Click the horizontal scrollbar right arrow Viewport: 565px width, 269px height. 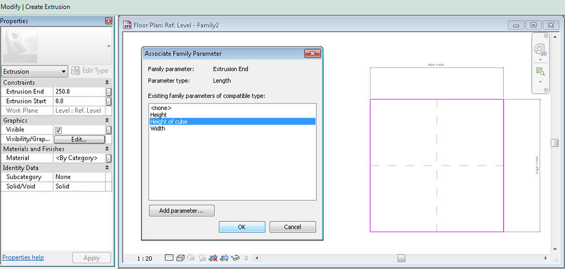tap(546, 258)
